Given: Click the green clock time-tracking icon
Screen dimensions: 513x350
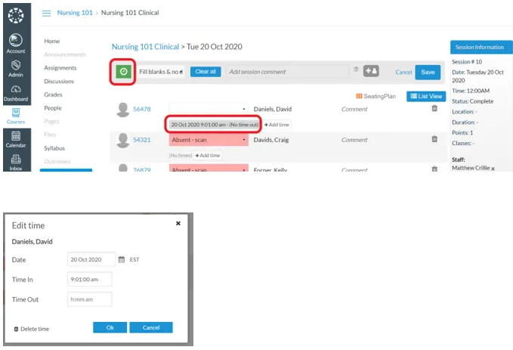Looking at the screenshot, I should point(123,72).
